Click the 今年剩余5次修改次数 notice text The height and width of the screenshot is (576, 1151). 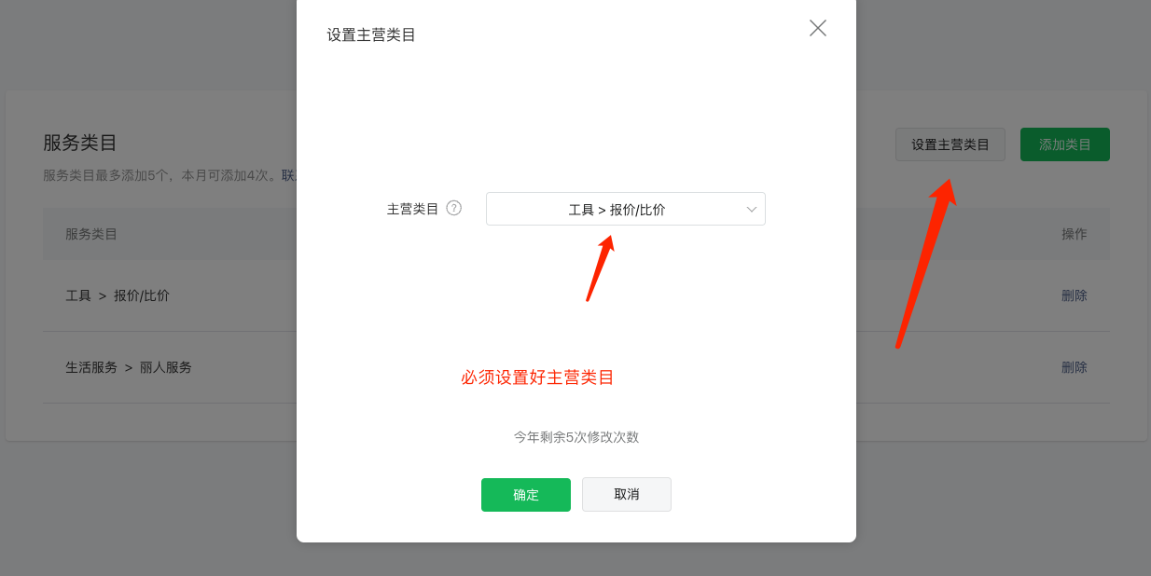point(576,436)
